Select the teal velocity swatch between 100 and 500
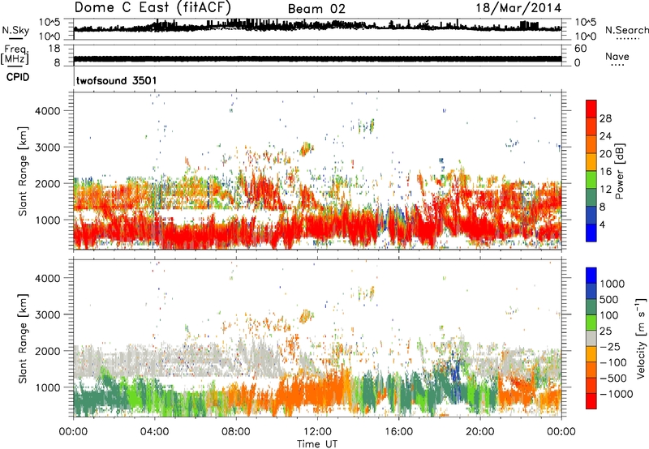Image resolution: width=649 pixels, height=449 pixels. [x=591, y=307]
